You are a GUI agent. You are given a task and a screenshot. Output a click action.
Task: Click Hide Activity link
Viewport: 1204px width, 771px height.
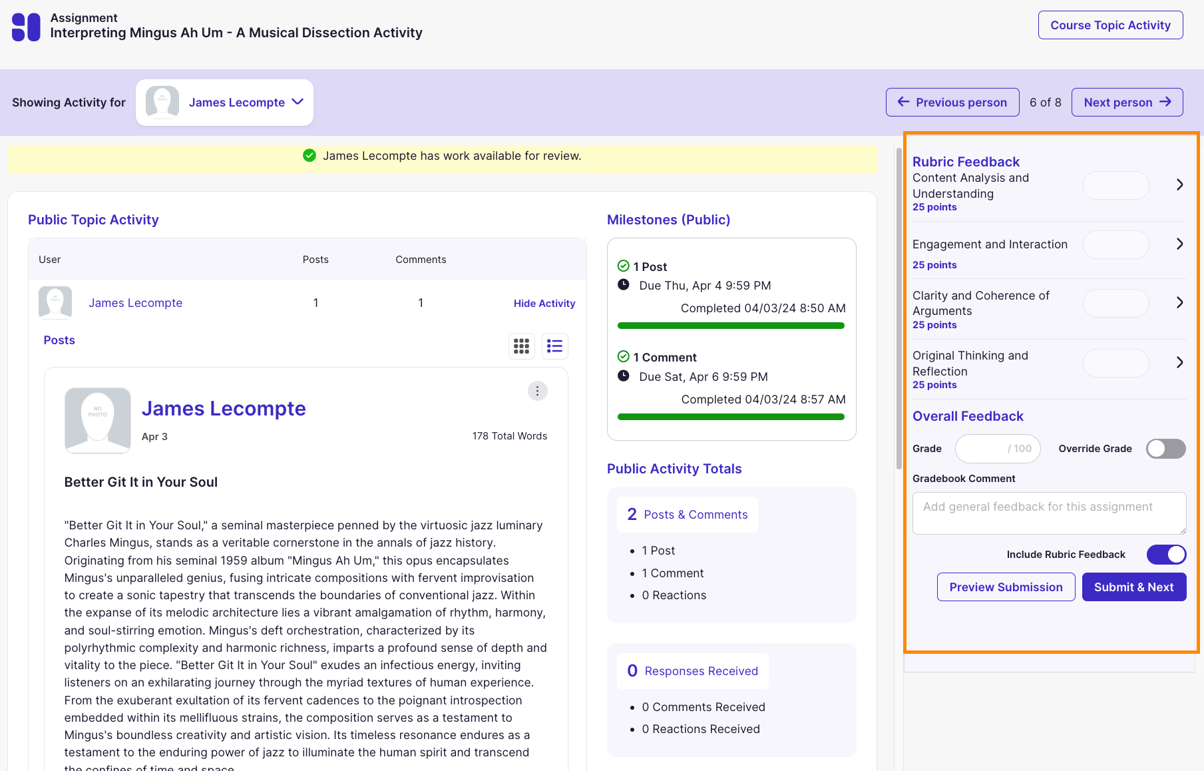click(544, 304)
